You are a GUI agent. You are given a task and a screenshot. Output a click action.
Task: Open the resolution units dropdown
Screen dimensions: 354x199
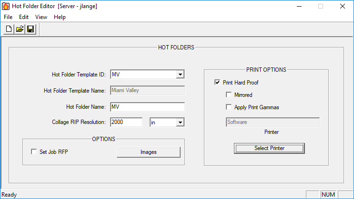point(180,123)
